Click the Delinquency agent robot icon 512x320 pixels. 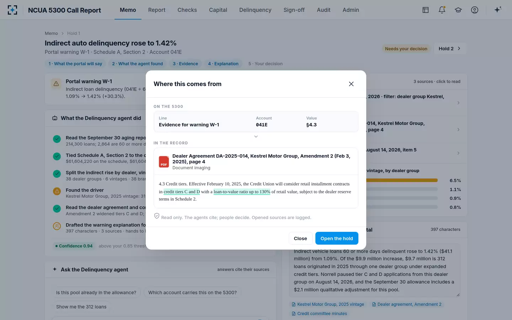coord(55,118)
